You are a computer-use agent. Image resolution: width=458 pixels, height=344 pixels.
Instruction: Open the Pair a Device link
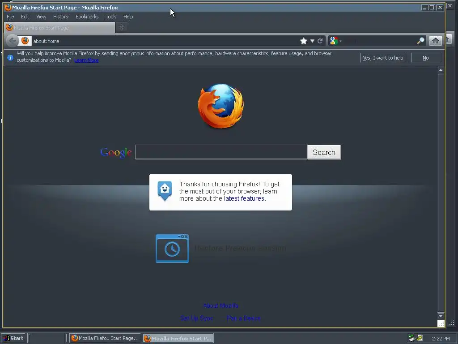(x=244, y=318)
